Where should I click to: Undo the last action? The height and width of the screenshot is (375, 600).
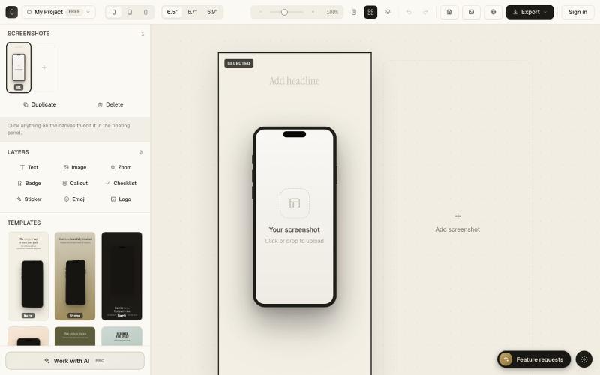pos(409,12)
